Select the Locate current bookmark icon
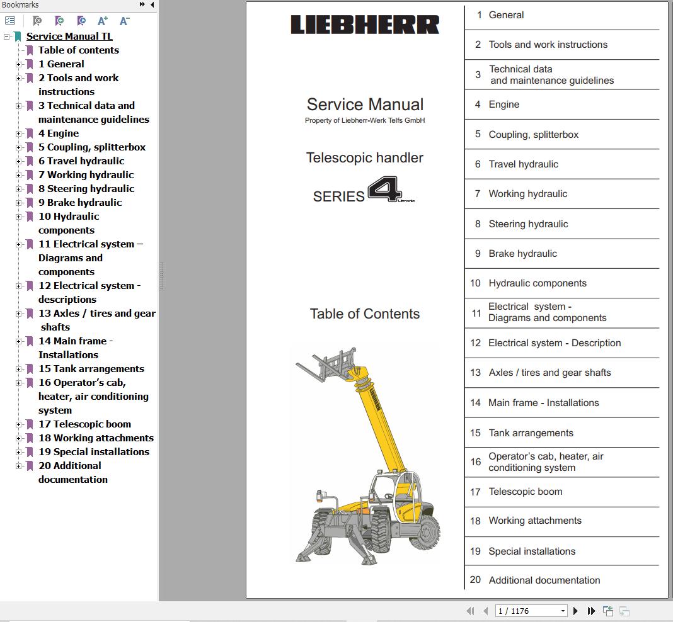The height and width of the screenshot is (622, 673). coord(81,21)
